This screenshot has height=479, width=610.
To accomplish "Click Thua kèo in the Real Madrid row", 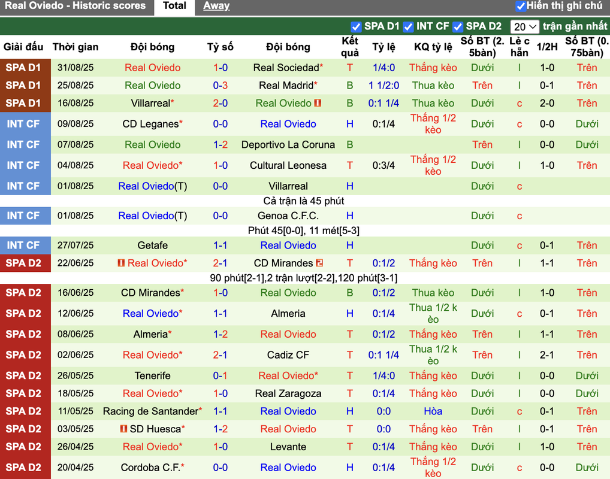I will tap(433, 86).
